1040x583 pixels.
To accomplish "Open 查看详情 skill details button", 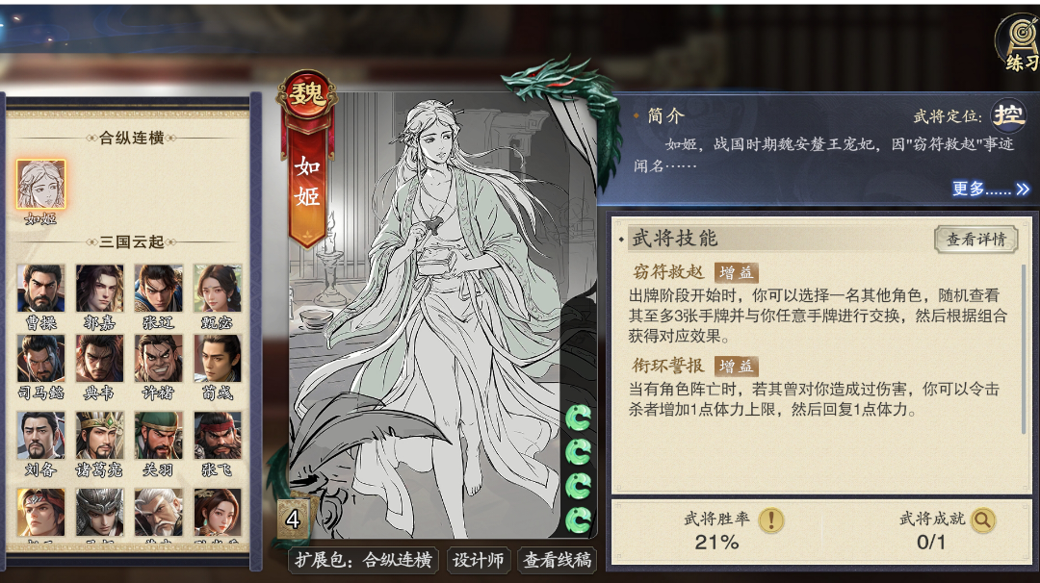I will [x=975, y=240].
